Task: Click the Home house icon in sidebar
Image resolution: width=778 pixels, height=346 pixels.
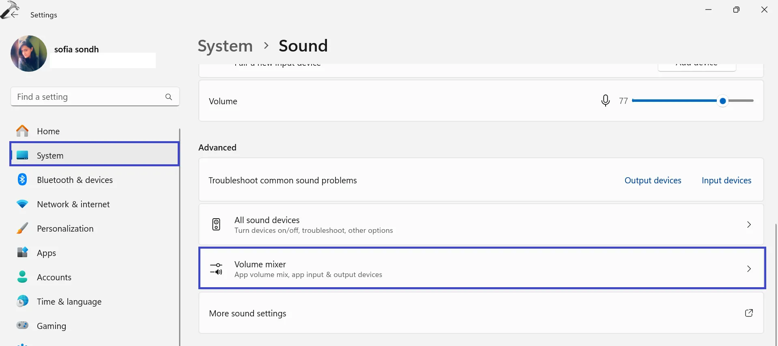Action: coord(22,131)
